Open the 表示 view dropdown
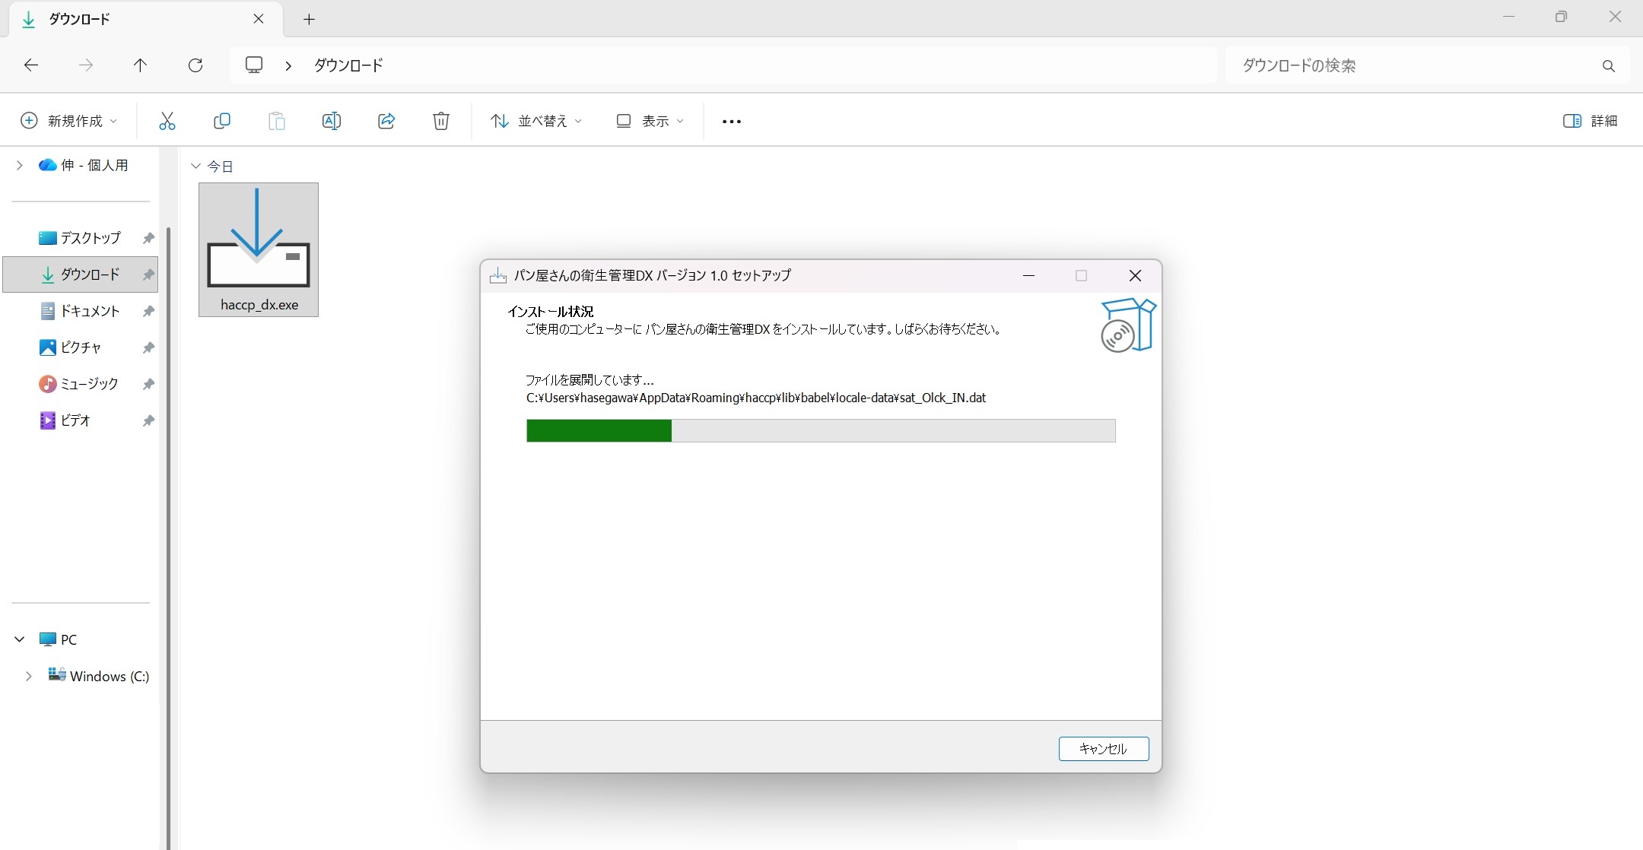Screen dimensions: 1643x850 click(650, 121)
